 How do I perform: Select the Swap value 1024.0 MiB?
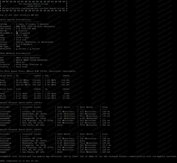pyautogui.click(x=22, y=38)
